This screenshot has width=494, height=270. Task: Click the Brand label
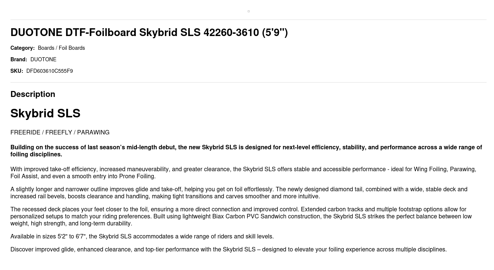coord(19,59)
